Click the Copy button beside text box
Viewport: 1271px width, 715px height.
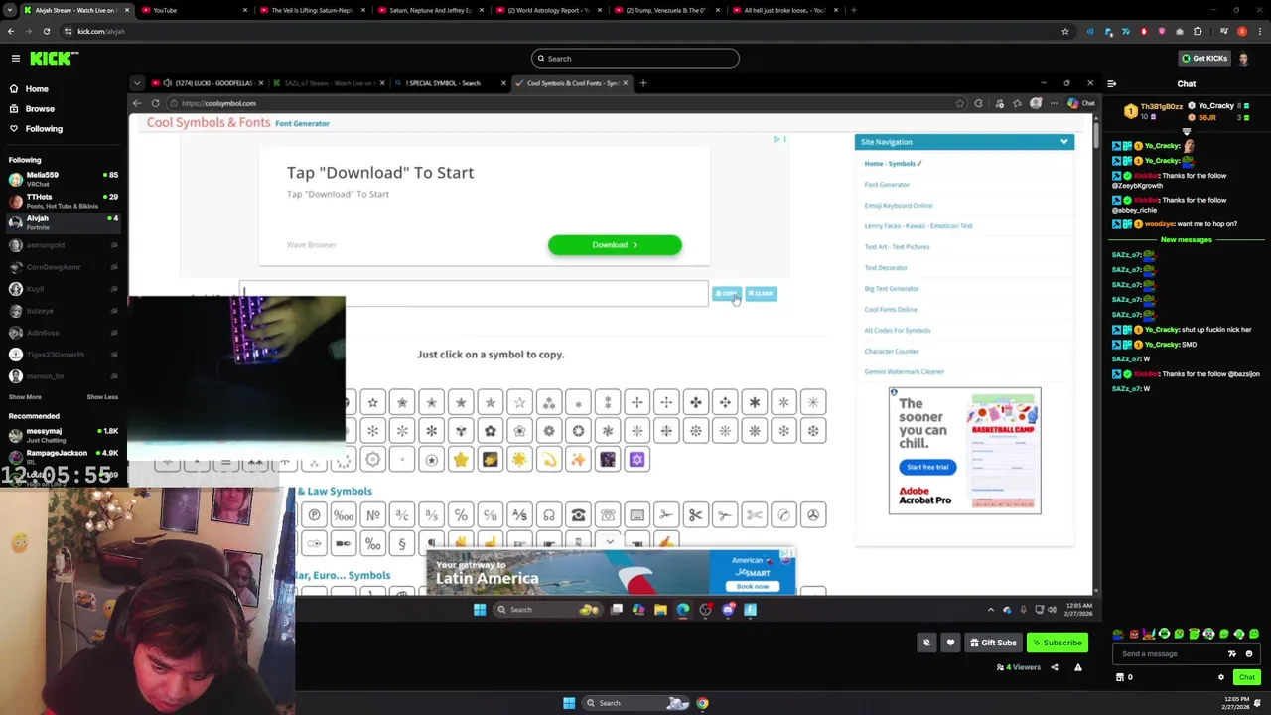pyautogui.click(x=727, y=294)
